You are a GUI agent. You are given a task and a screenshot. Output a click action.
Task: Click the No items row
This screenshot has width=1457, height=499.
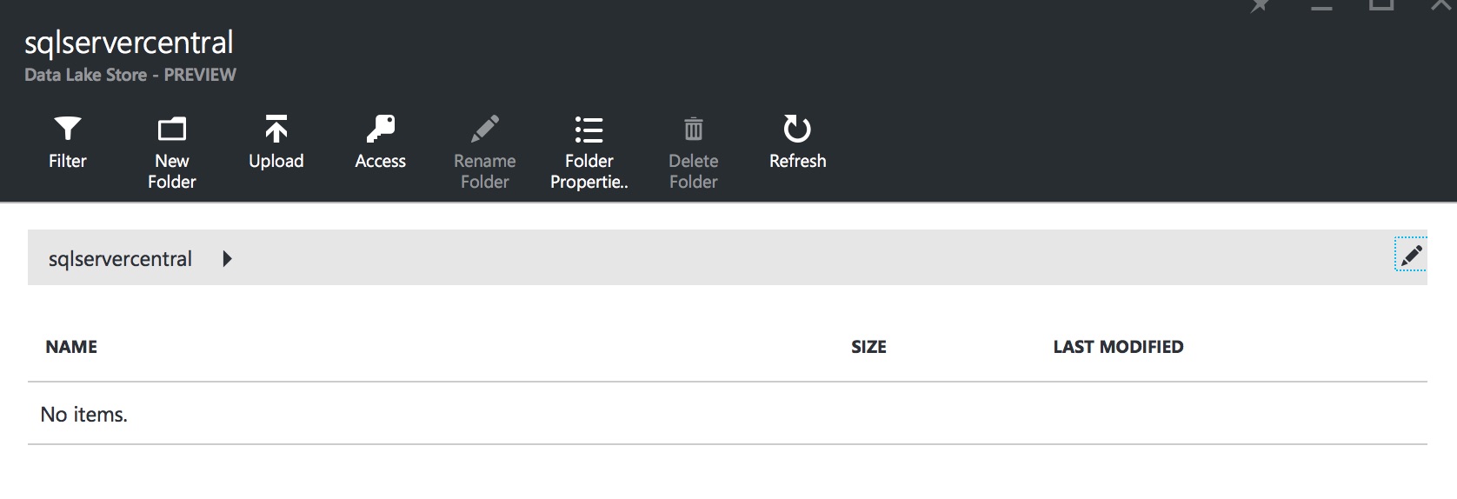point(84,415)
